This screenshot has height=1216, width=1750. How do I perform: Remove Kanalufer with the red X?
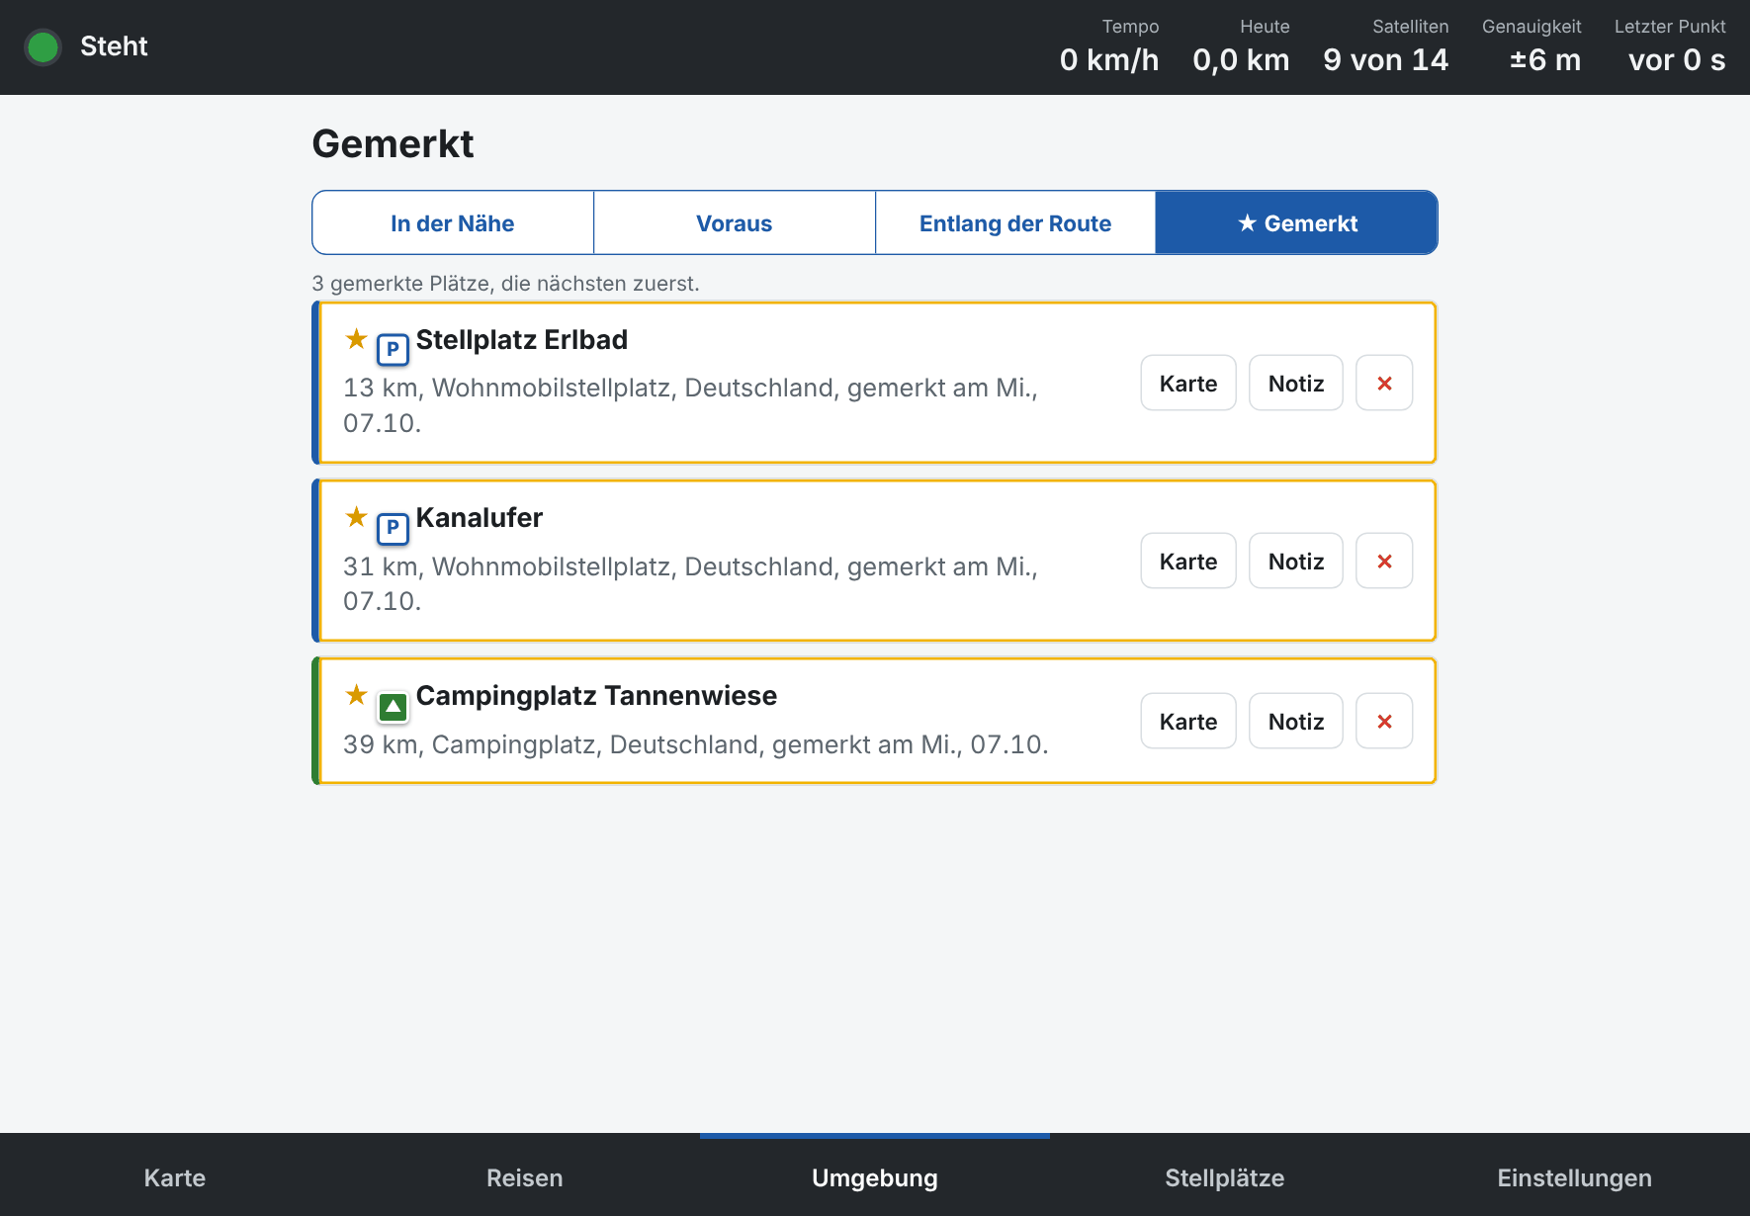(1384, 561)
